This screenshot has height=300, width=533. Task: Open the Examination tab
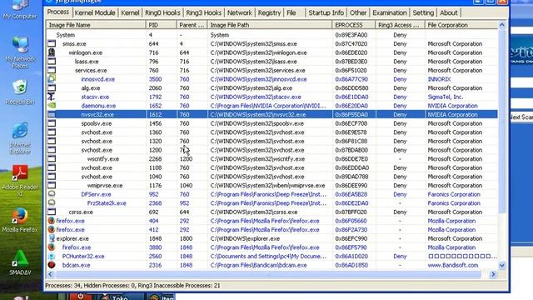click(390, 13)
